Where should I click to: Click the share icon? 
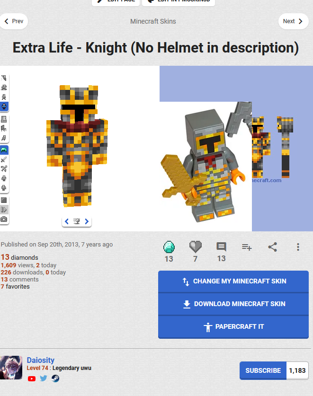273,247
